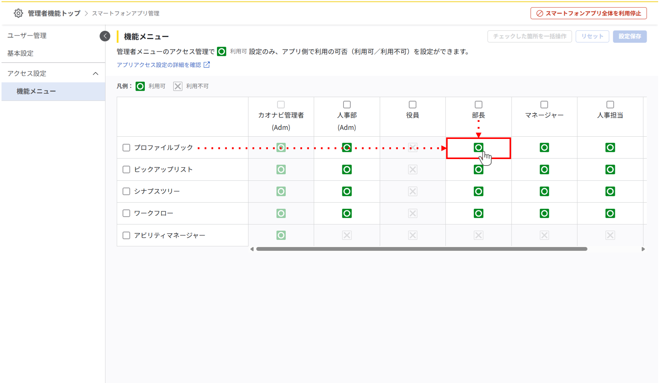
Task: Check the 部長 column checkbox
Action: [x=478, y=104]
